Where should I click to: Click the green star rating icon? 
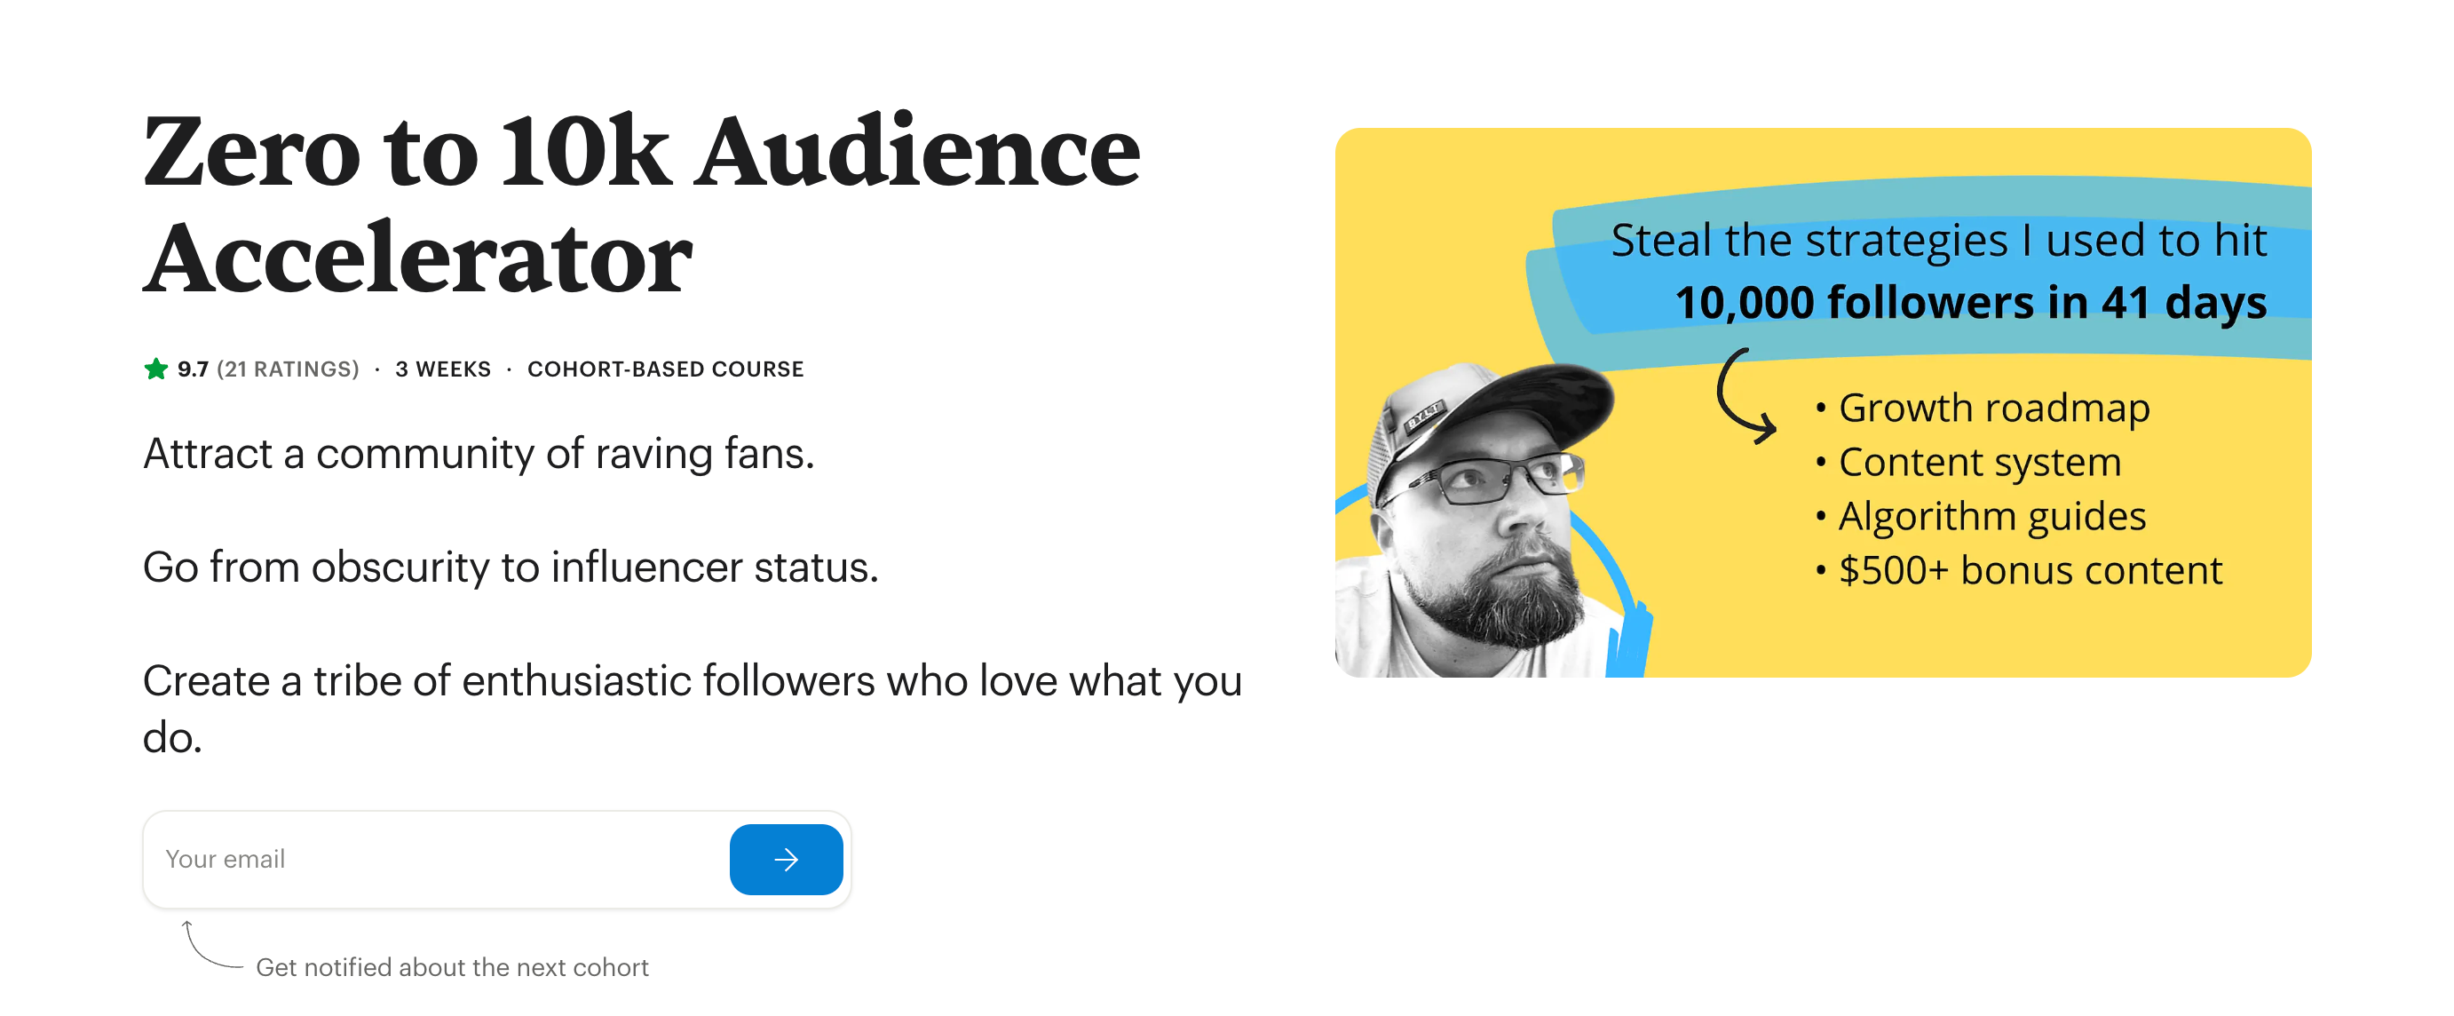tap(155, 369)
